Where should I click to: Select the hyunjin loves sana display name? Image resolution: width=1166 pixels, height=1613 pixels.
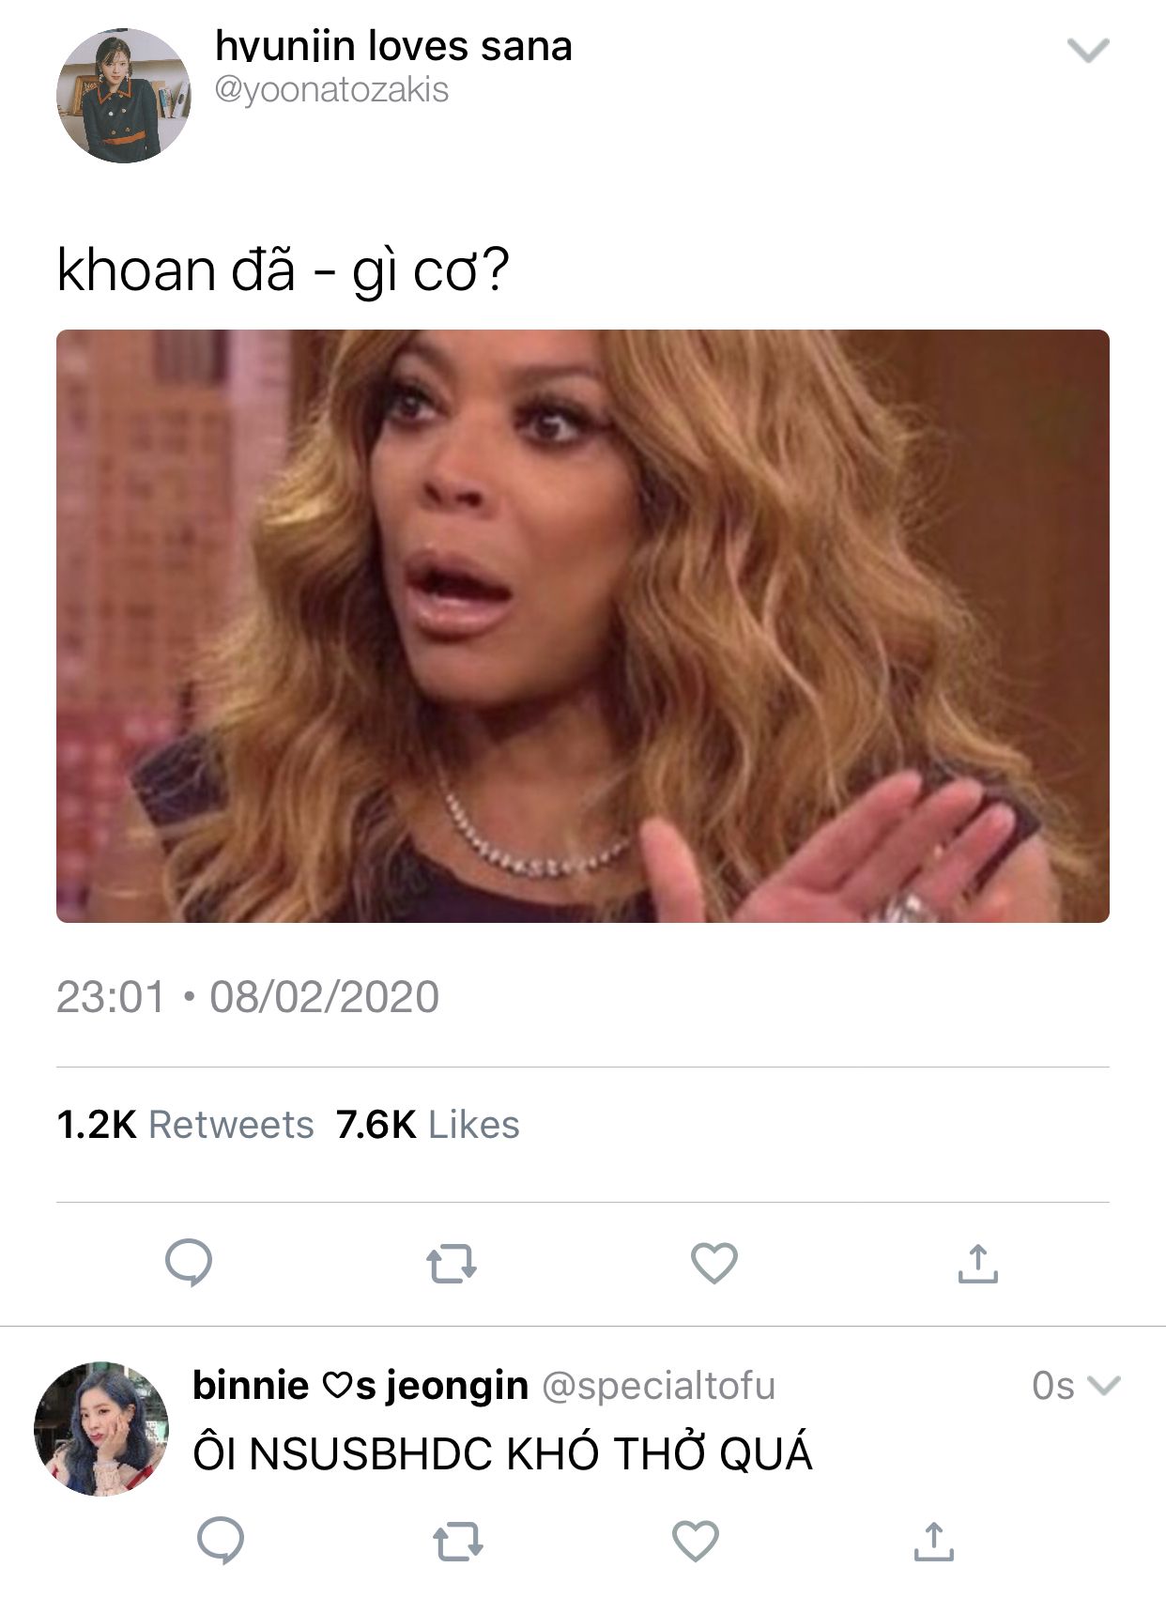click(x=393, y=45)
